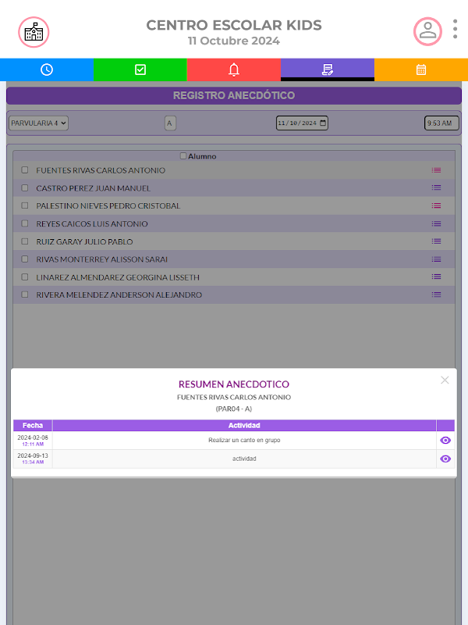
Task: Click the 9:53 AM time field
Action: (x=441, y=123)
